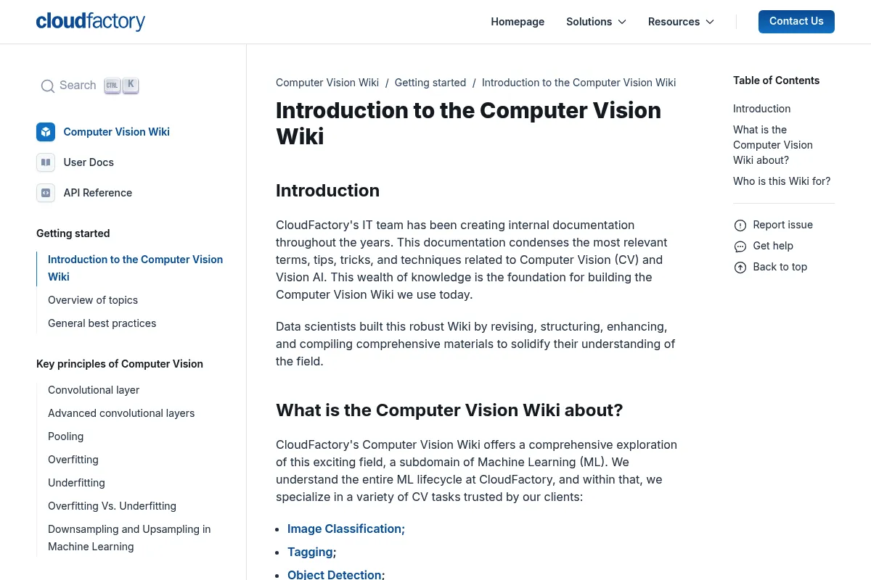This screenshot has width=871, height=580.
Task: Expand the Resources dropdown menu
Action: point(681,22)
